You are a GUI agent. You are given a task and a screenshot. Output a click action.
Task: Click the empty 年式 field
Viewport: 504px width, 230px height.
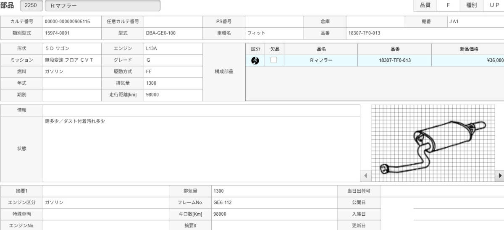click(x=72, y=84)
